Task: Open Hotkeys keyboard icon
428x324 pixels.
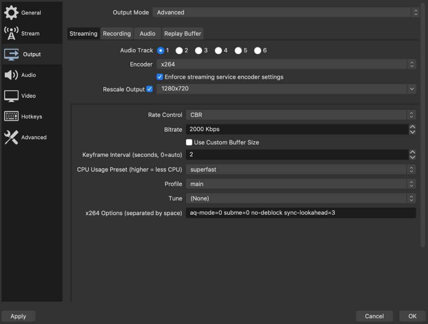Action: tap(11, 116)
